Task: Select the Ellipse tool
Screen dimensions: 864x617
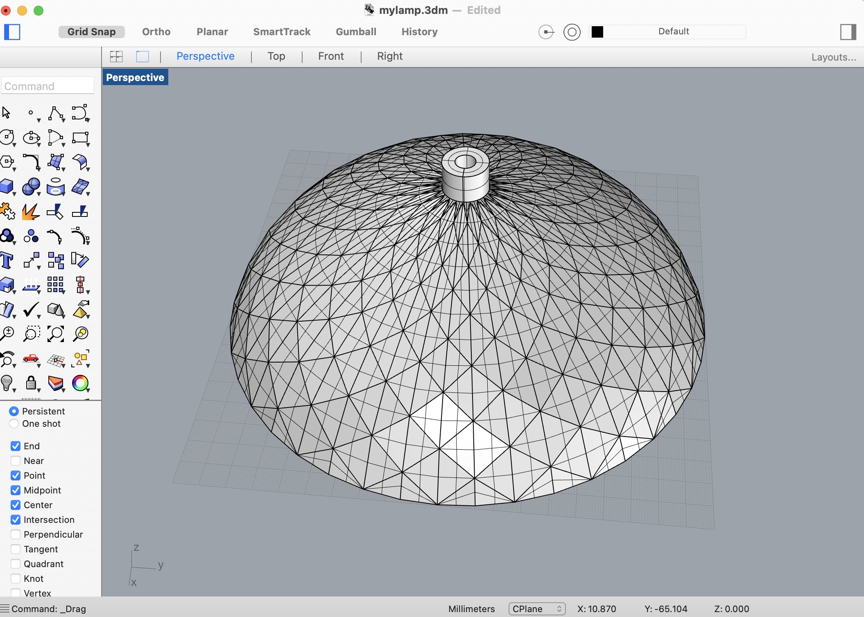Action: [31, 138]
